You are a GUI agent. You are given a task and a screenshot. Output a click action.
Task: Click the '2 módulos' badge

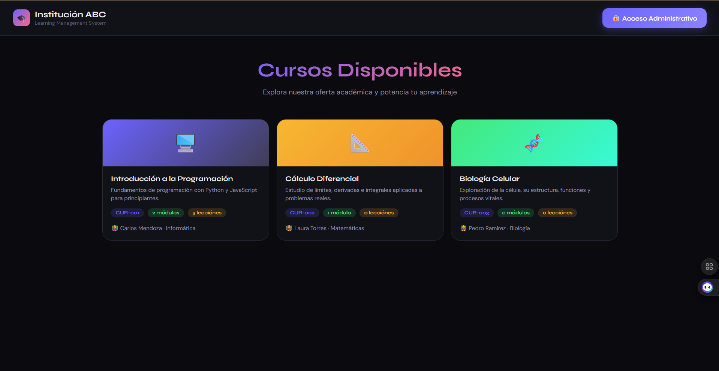(x=166, y=213)
